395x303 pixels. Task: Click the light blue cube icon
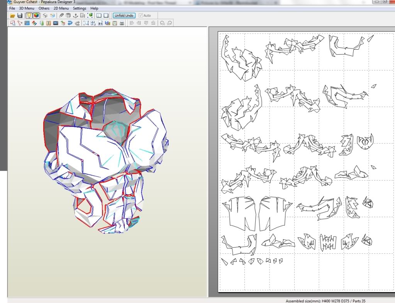53,15
